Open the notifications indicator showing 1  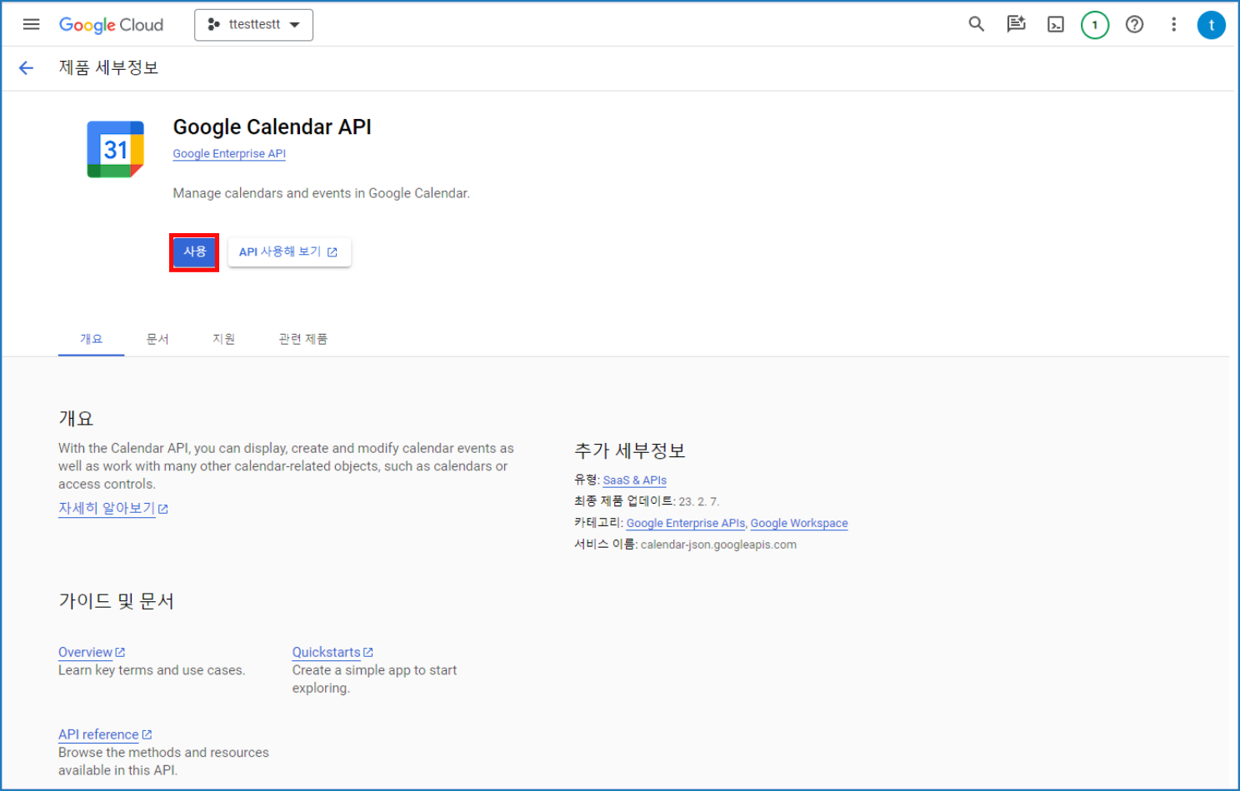coord(1095,24)
